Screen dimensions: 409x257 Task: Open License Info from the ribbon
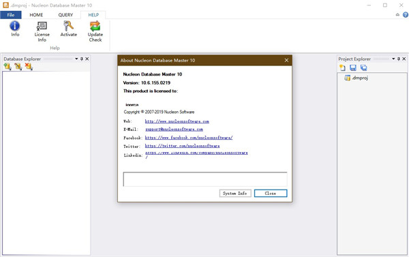[42, 31]
